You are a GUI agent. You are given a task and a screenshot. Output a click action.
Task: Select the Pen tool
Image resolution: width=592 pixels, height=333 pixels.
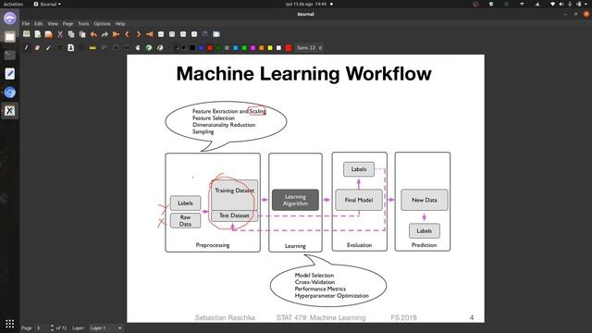[26, 48]
